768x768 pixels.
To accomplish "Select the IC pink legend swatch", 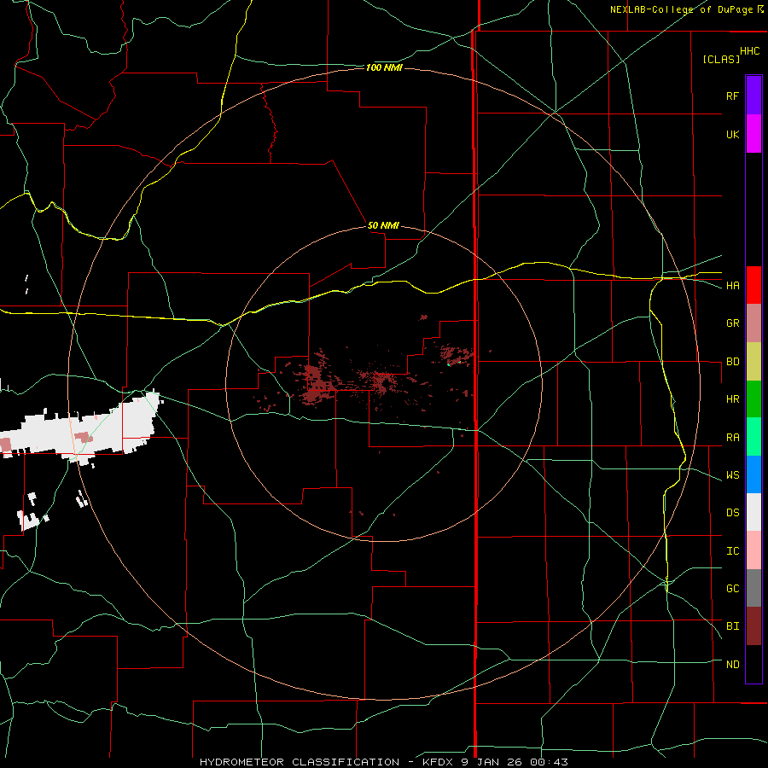I will pos(753,550).
